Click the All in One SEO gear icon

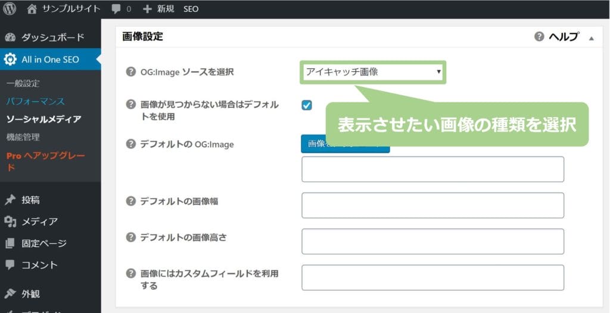[10, 59]
